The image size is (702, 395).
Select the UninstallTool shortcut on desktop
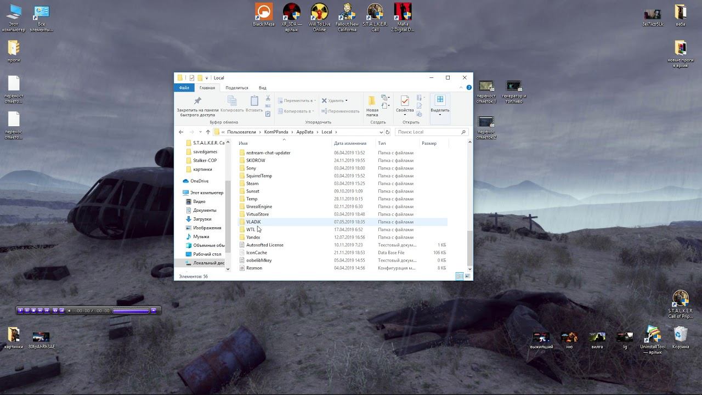pyautogui.click(x=653, y=340)
